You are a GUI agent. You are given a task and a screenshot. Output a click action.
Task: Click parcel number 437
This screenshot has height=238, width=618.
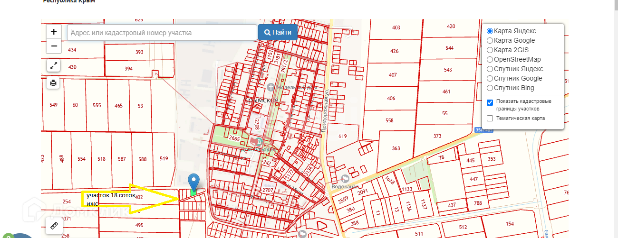tap(451, 205)
